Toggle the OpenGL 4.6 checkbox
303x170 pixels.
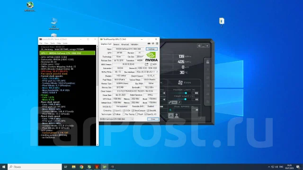pyautogui.click(x=145, y=114)
